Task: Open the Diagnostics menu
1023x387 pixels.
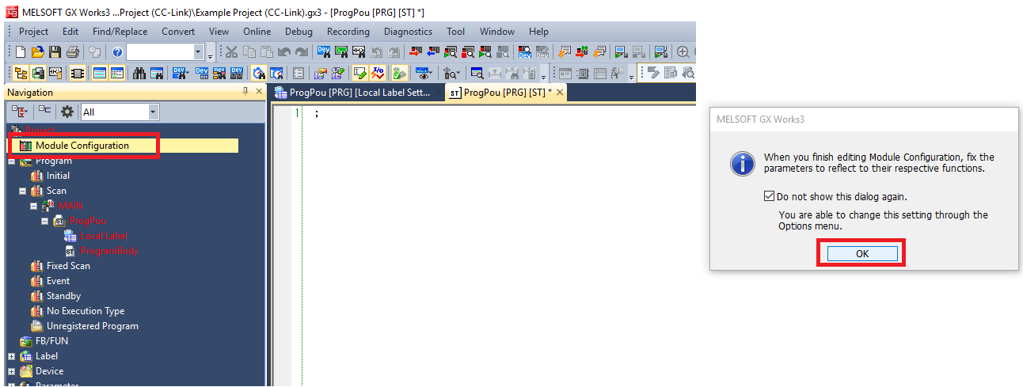Action: tap(408, 32)
